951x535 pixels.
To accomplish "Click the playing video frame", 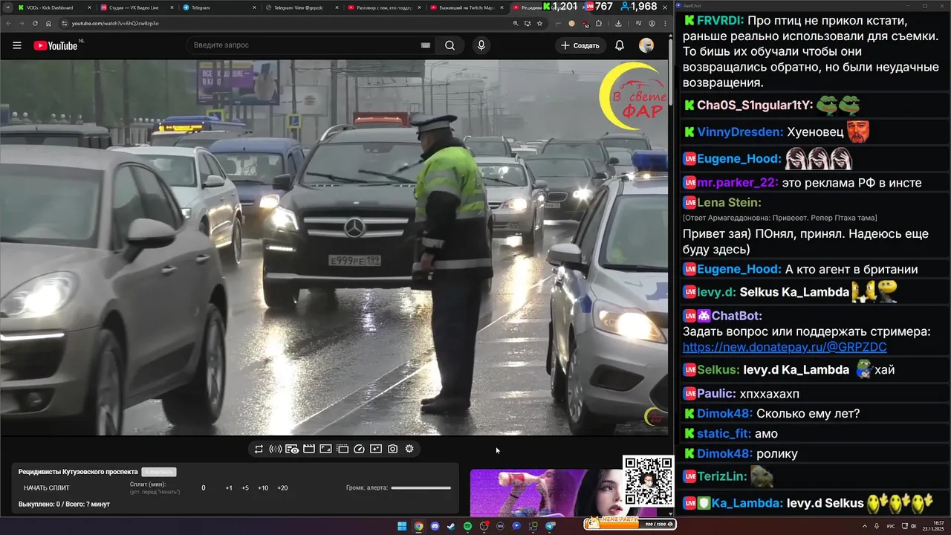I will (x=334, y=247).
